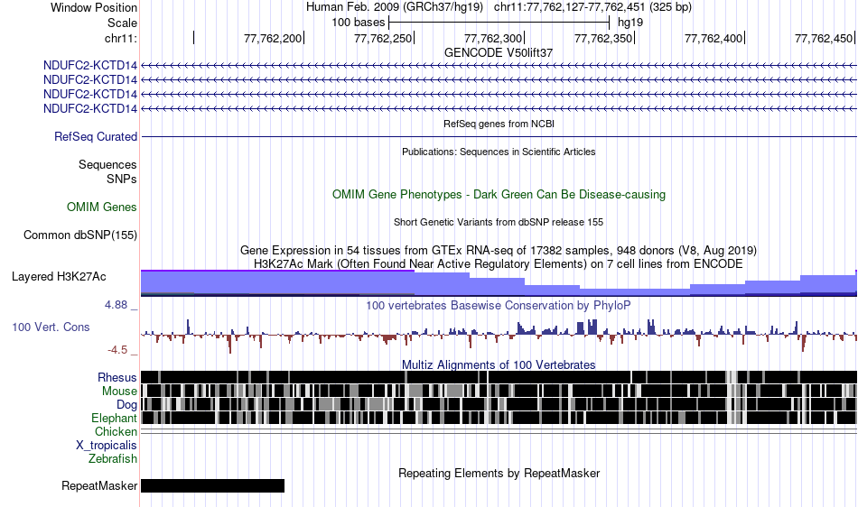858x507 pixels.
Task: Click the RepeatMasker track label
Action: [x=99, y=485]
